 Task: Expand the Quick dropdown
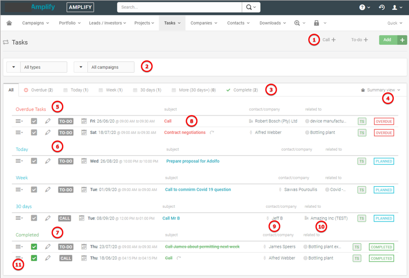[x=395, y=23]
